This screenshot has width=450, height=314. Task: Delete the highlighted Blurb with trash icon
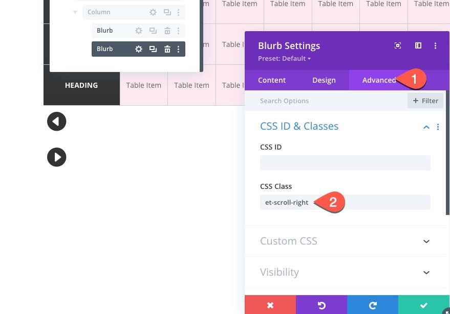point(166,49)
